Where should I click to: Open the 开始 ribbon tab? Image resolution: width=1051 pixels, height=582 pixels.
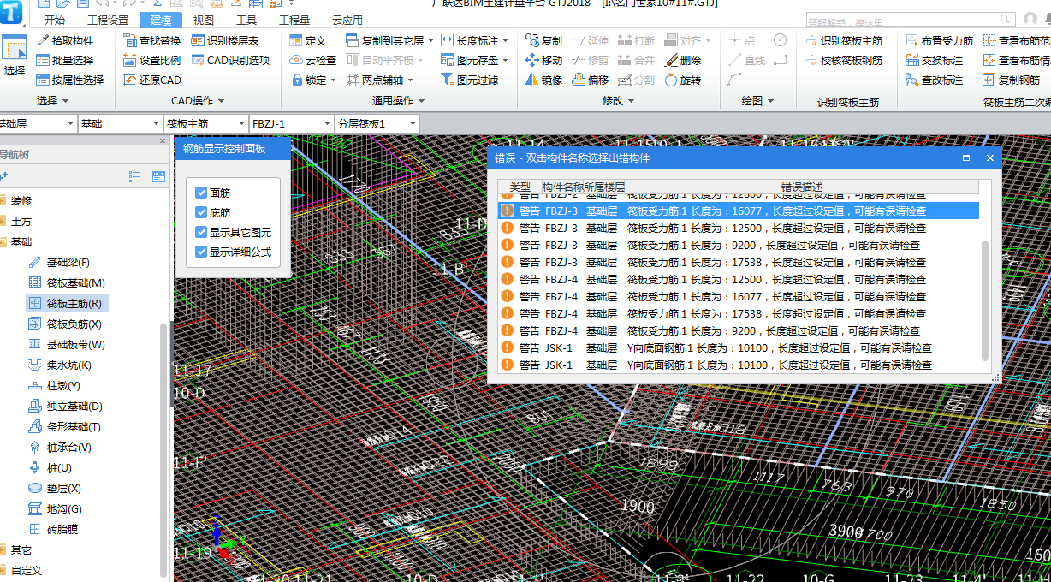pos(54,20)
